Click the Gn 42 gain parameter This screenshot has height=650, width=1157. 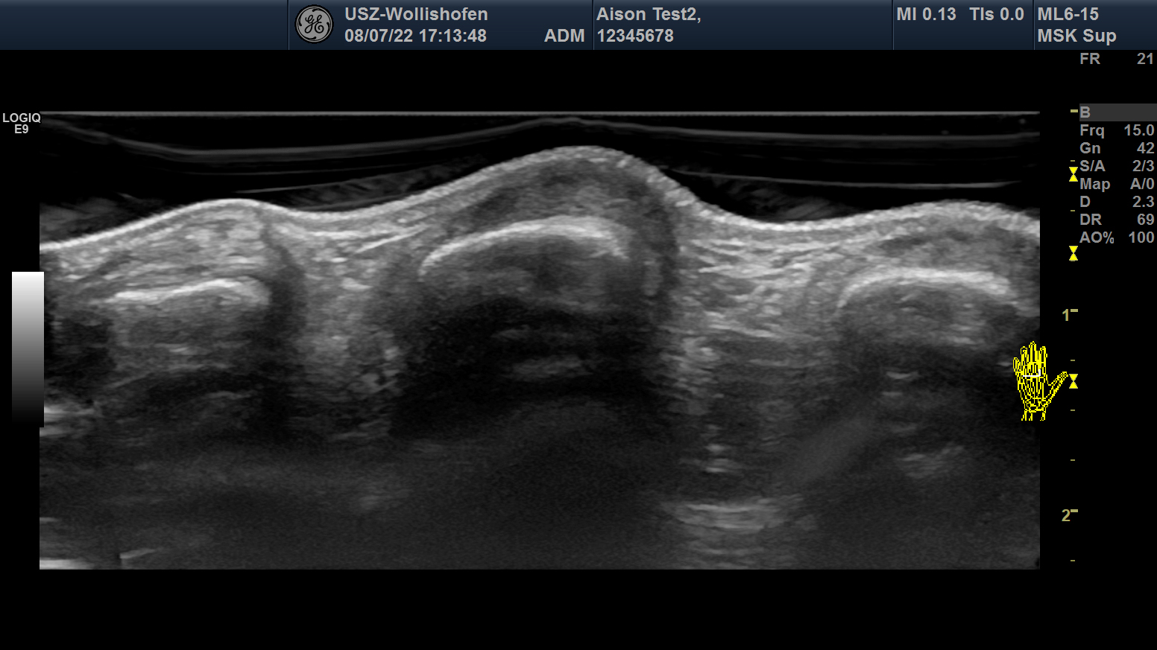click(1116, 148)
